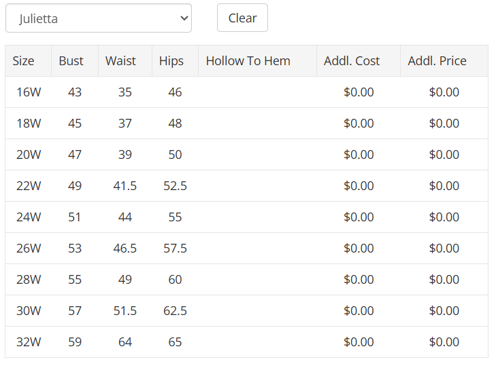Click the Size column header
Image resolution: width=498 pixels, height=368 pixels.
23,61
